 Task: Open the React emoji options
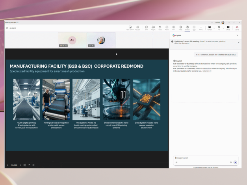167,27
